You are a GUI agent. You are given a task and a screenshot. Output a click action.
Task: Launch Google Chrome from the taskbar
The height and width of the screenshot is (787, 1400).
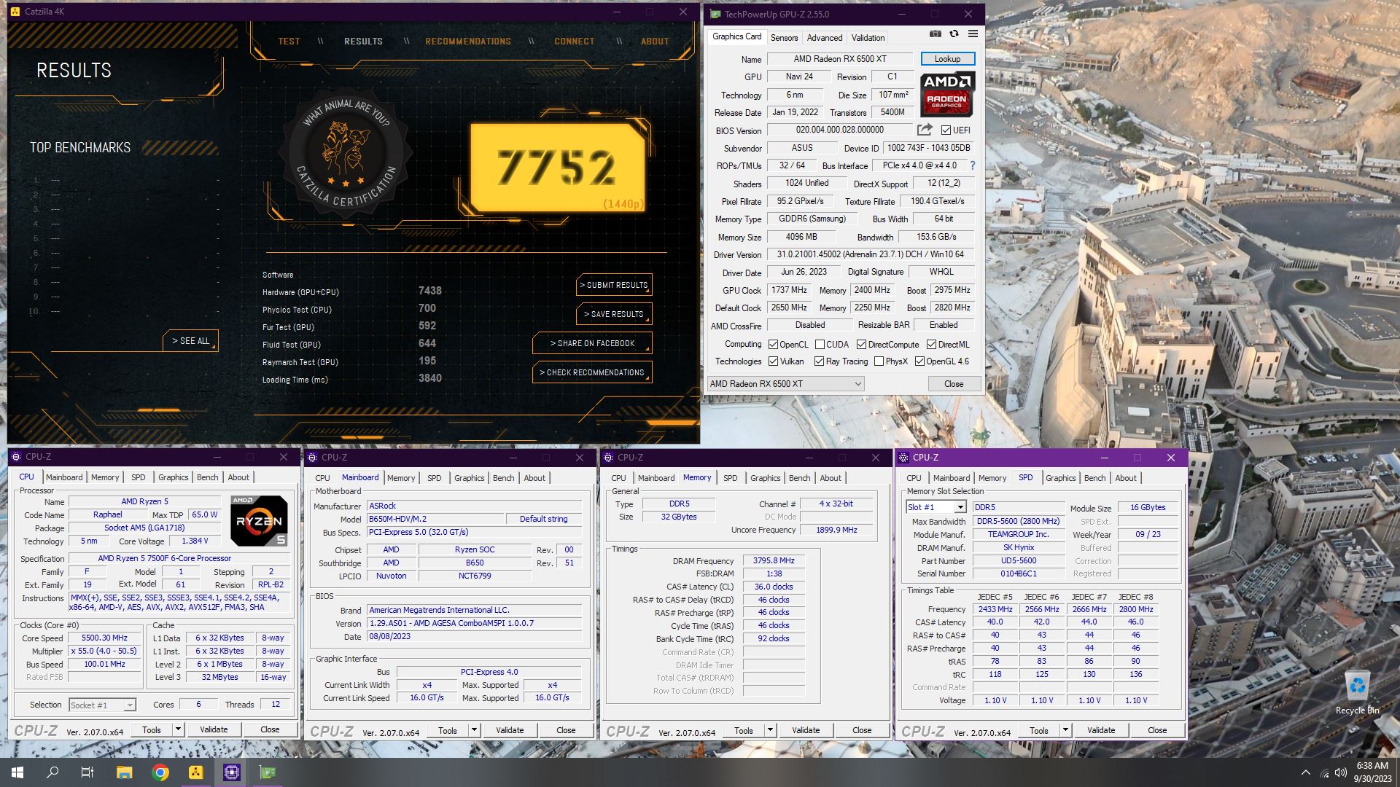[x=160, y=772]
